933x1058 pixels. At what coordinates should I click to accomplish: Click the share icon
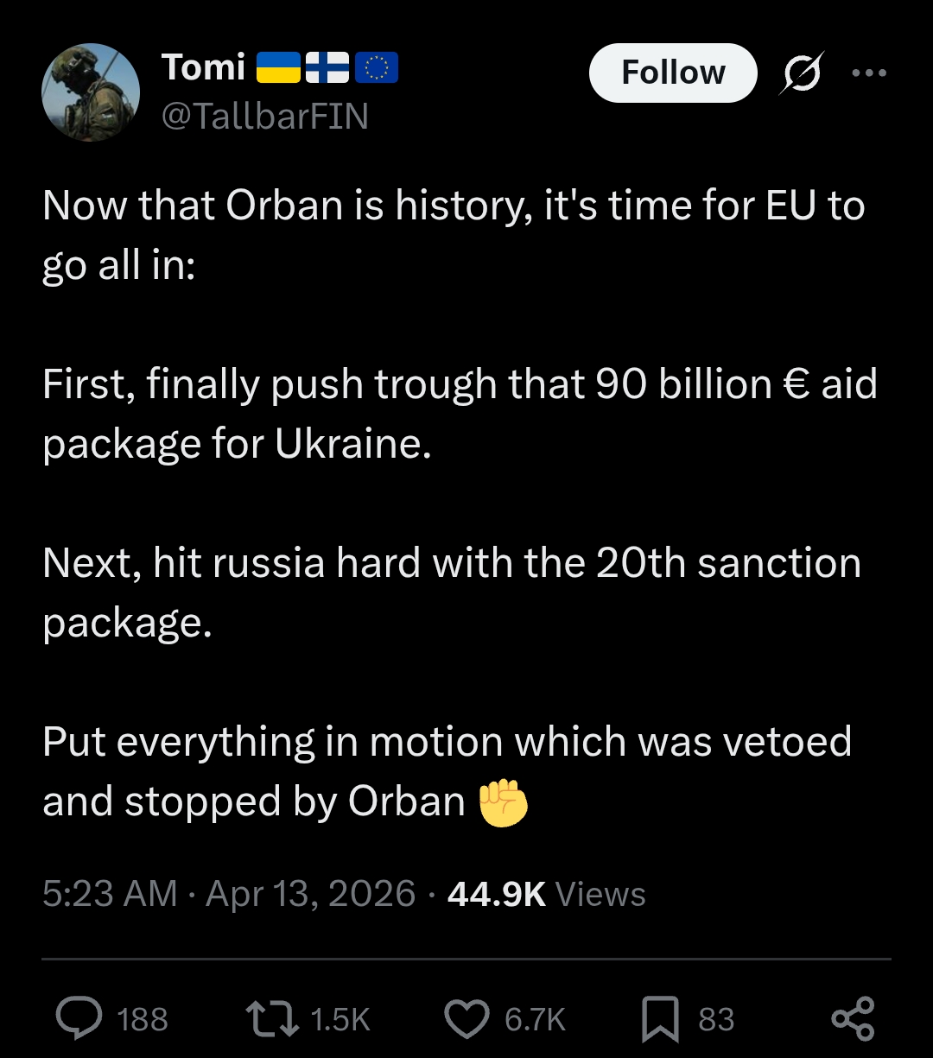(853, 1019)
